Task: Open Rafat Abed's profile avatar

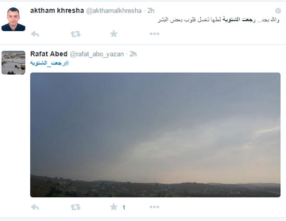Action: [14, 63]
